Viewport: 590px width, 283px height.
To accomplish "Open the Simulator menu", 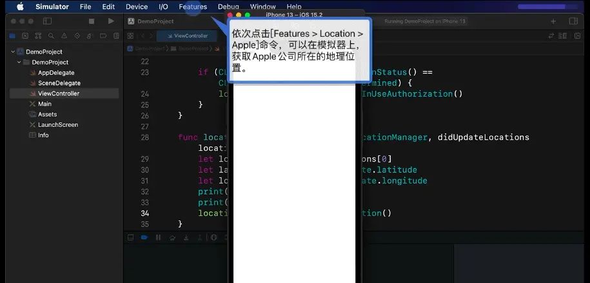I will (52, 7).
